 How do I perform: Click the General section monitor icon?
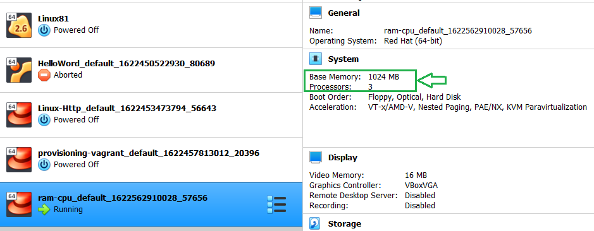pyautogui.click(x=316, y=13)
